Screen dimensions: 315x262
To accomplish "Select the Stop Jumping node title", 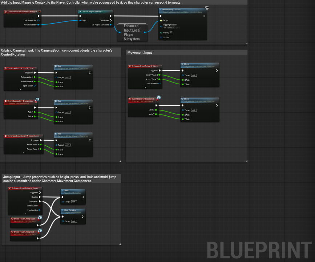I will point(70,210).
